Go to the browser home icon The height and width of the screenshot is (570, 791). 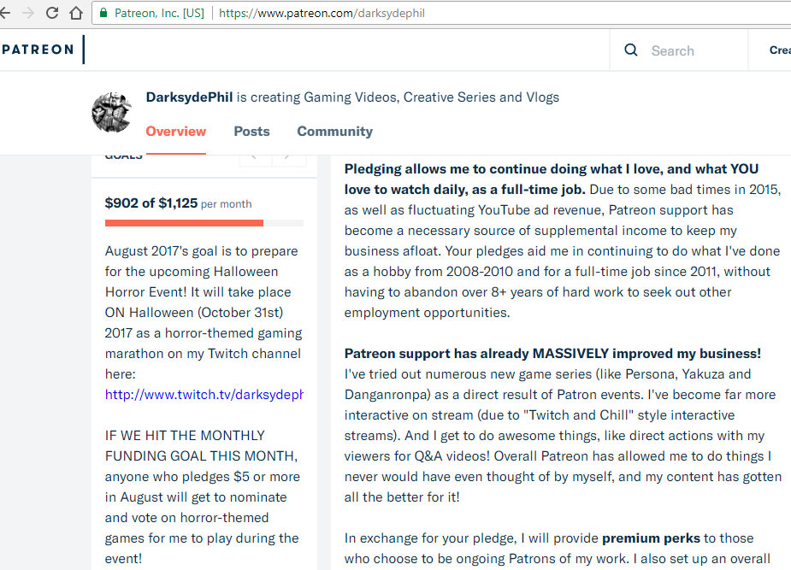76,13
